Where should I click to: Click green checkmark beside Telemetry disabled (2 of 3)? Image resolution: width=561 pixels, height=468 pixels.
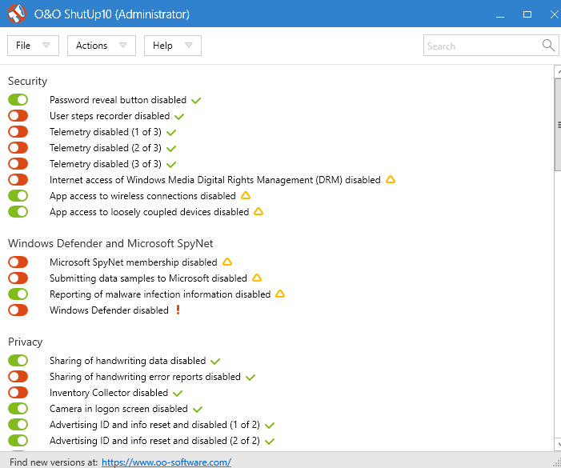coord(171,148)
